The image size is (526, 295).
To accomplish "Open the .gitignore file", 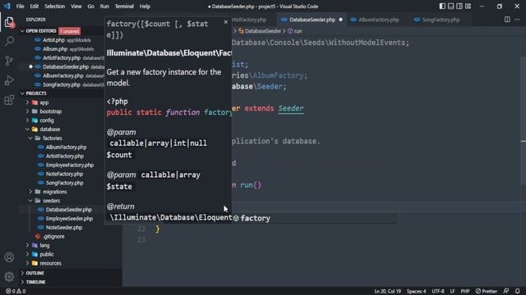I will tap(53, 237).
